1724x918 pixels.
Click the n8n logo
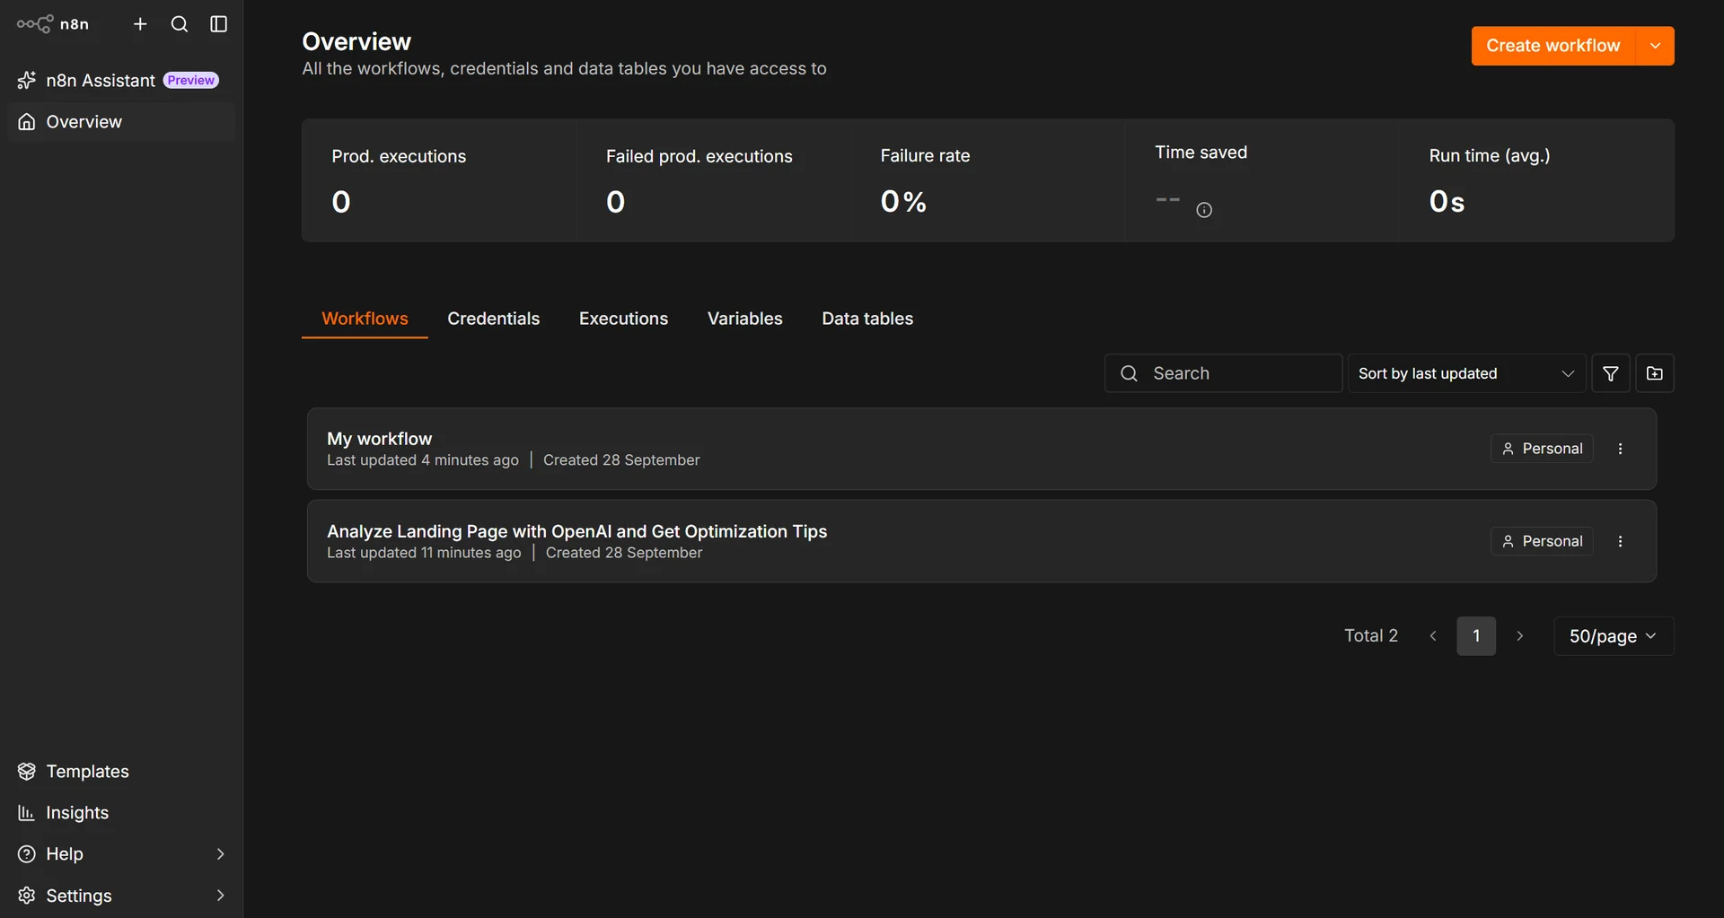pos(53,24)
